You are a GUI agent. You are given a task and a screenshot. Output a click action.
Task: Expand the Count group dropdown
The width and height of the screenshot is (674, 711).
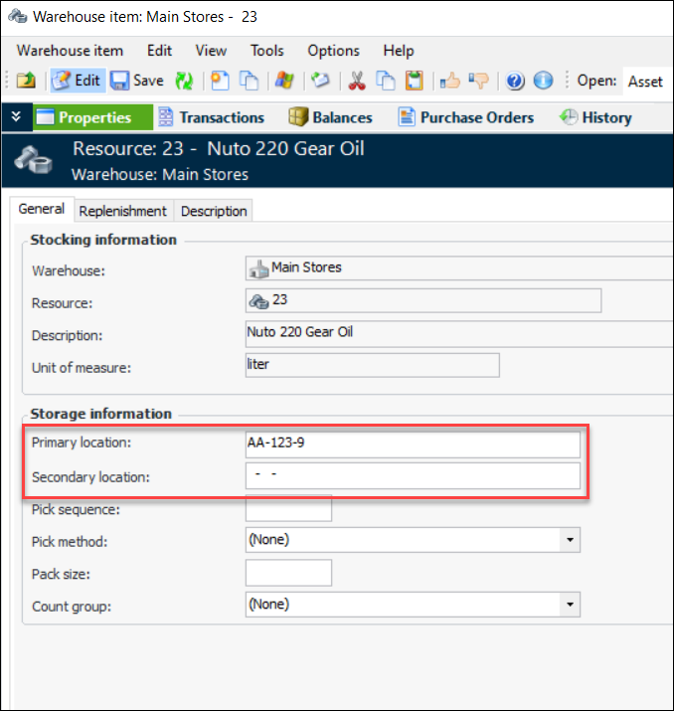[x=570, y=605]
